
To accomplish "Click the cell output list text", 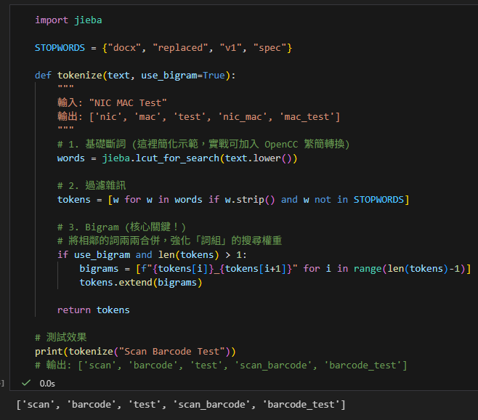I will (181, 404).
